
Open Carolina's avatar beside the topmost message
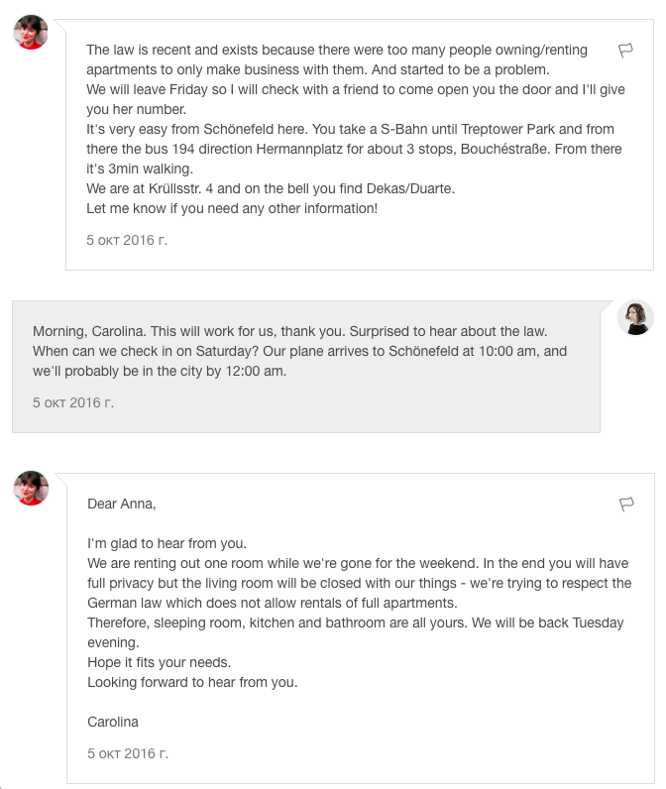click(x=31, y=32)
